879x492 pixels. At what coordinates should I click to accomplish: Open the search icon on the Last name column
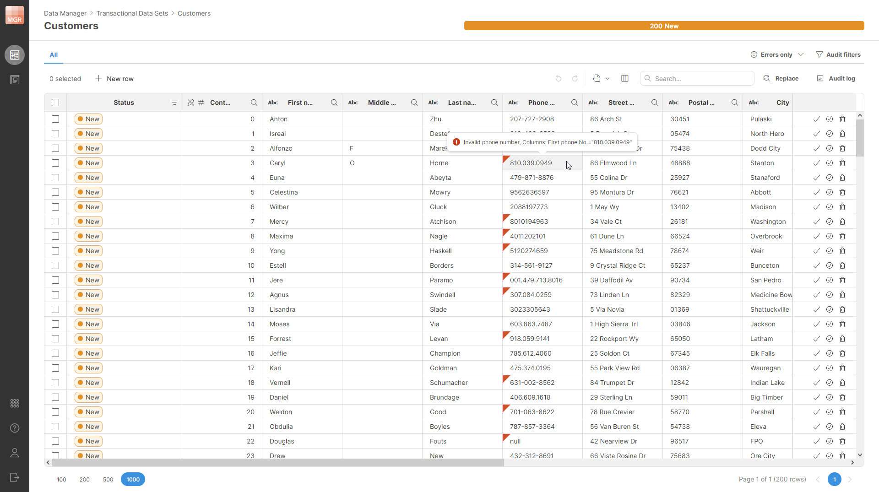pyautogui.click(x=494, y=103)
